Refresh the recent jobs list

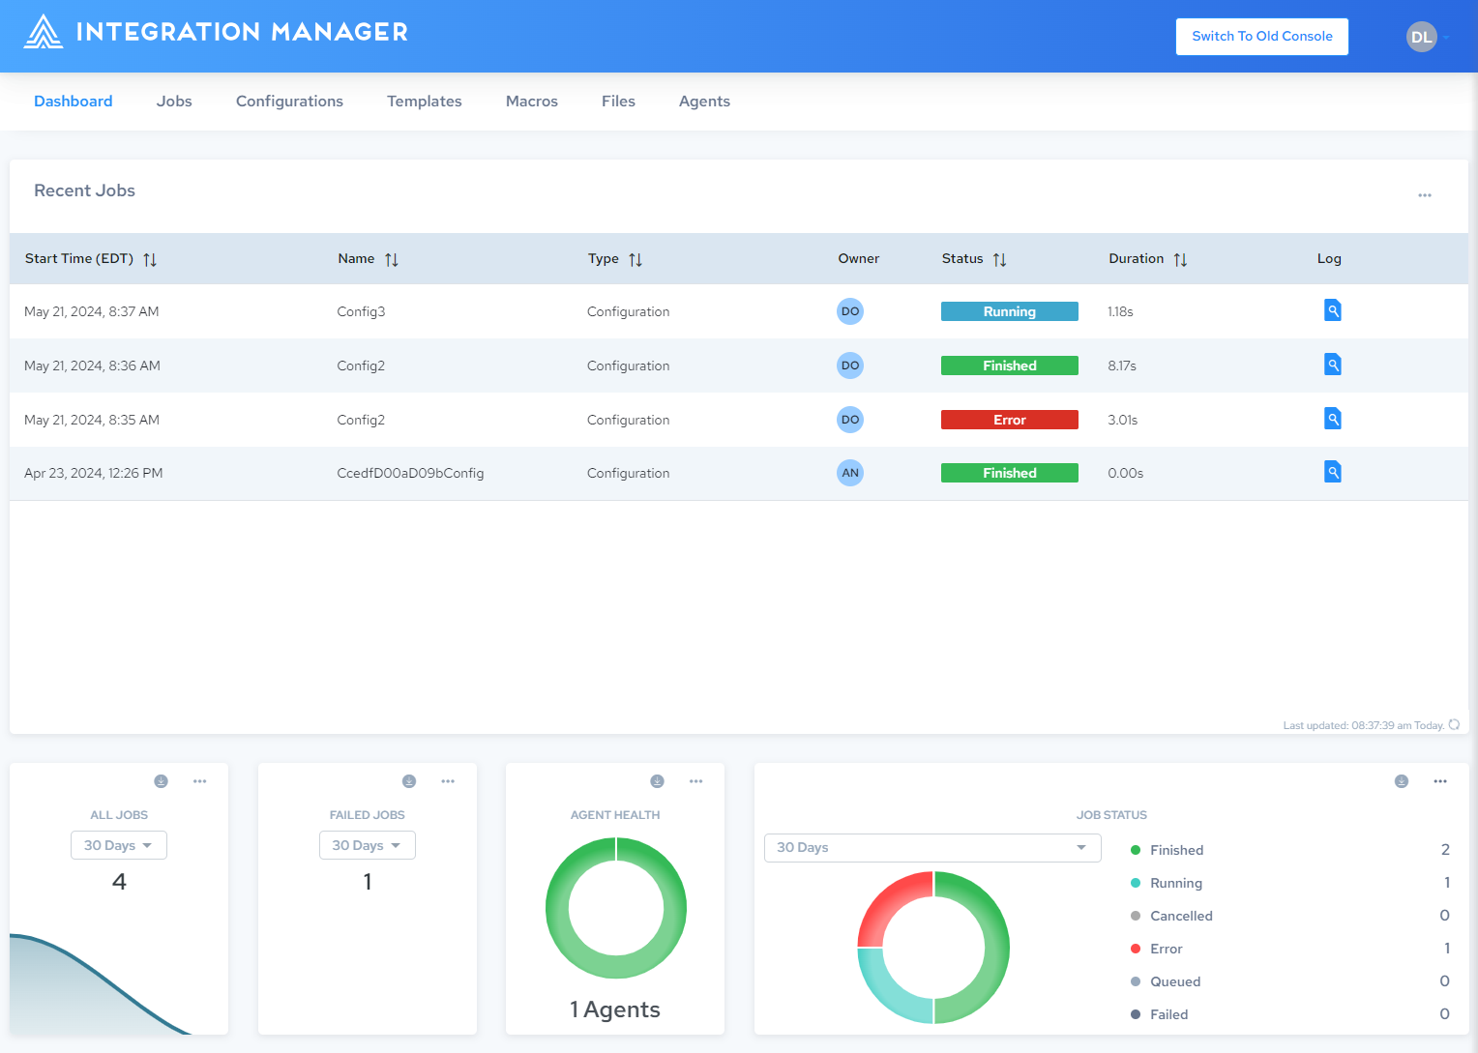point(1454,725)
